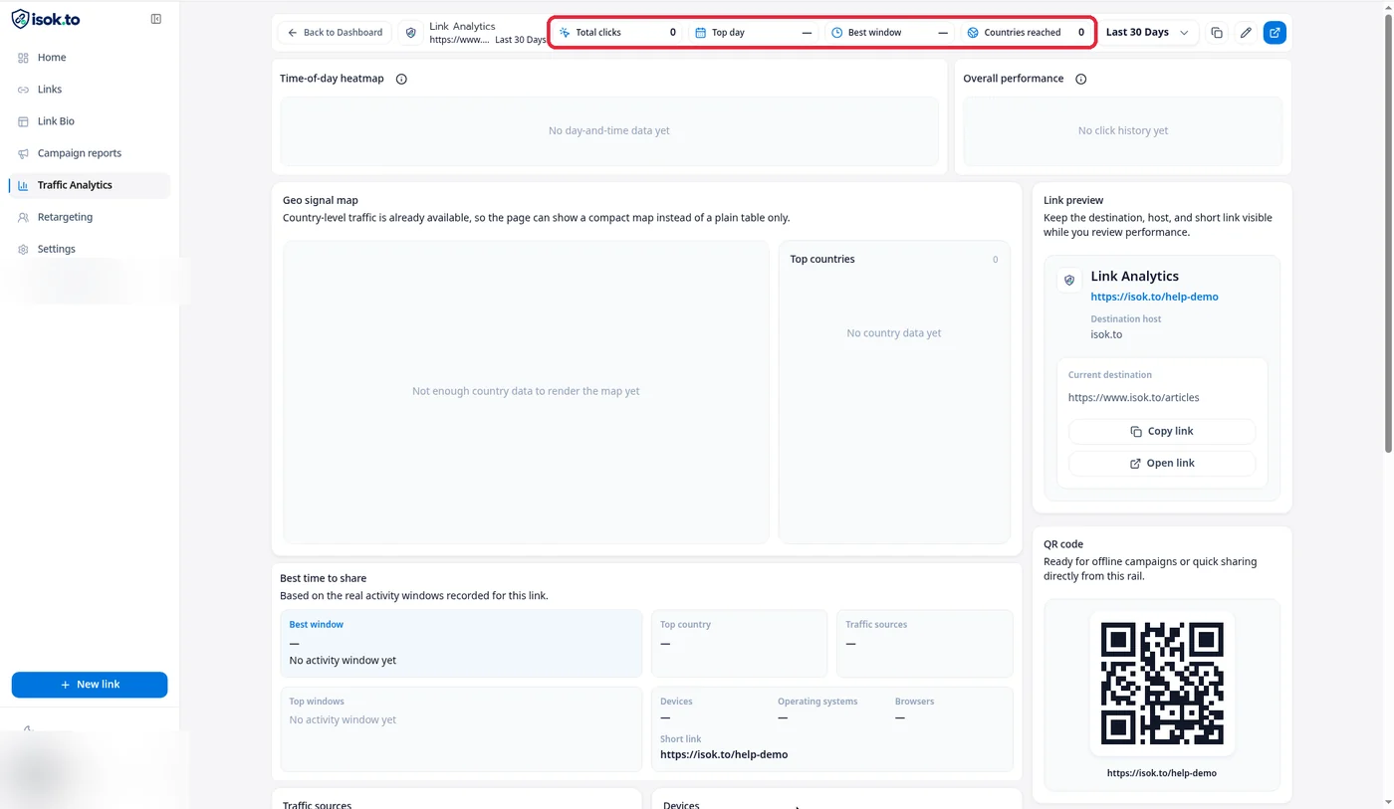Screen dimensions: 1394x809
Task: Click the blue open-external icon
Action: point(1275,33)
